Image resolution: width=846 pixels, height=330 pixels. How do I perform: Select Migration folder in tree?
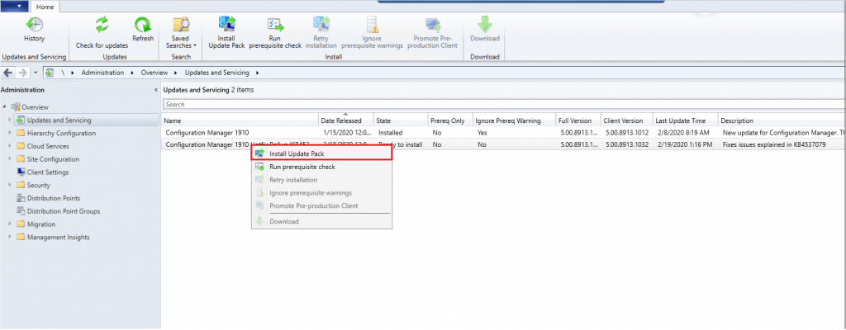point(41,224)
